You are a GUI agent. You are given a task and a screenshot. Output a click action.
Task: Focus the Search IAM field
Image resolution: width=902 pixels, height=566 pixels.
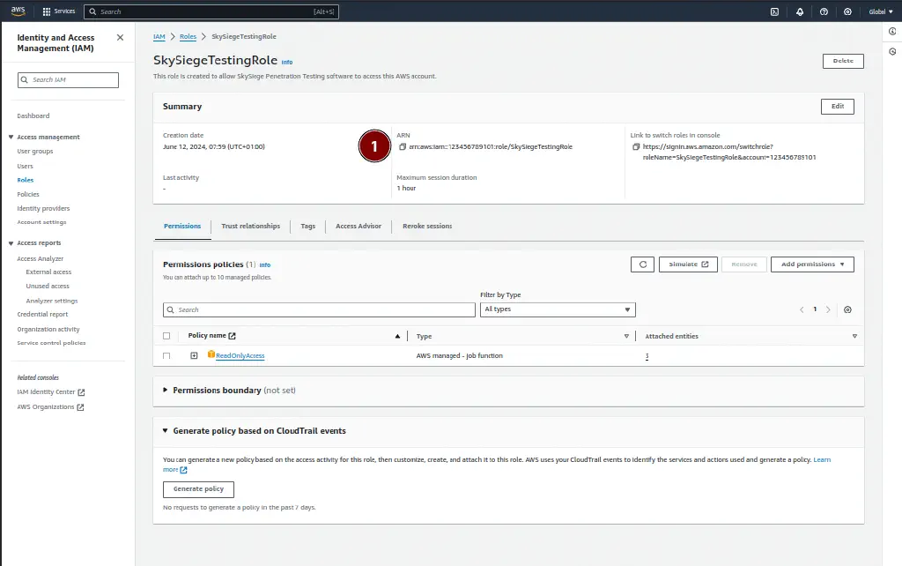tap(68, 80)
